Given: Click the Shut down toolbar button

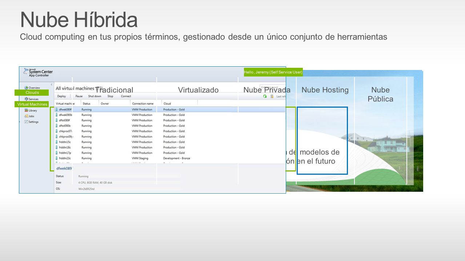Looking at the screenshot, I should tap(95, 96).
